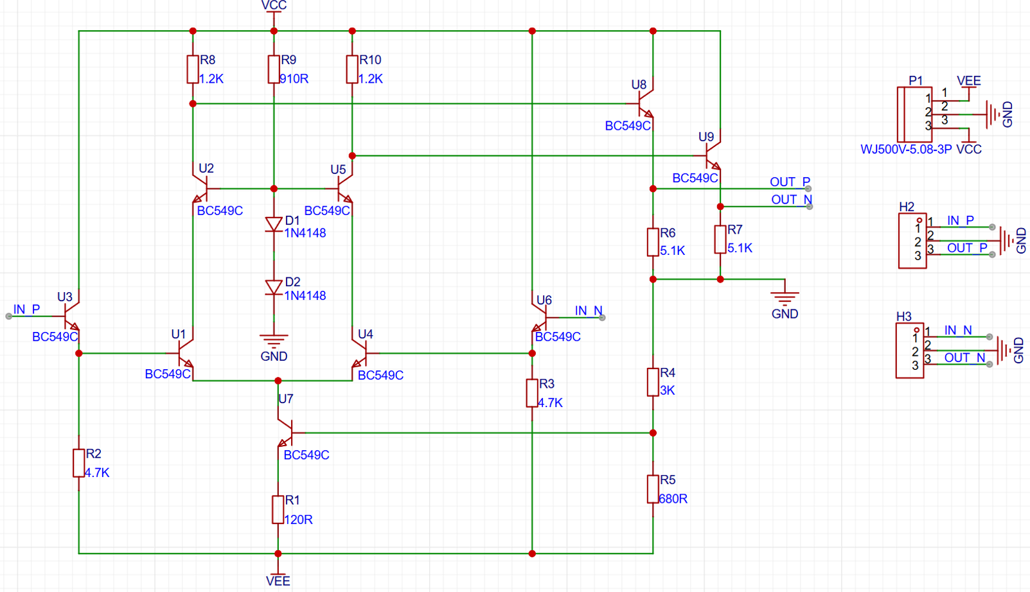The width and height of the screenshot is (1030, 592).
Task: Select transistor U5 symbol
Action: click(345, 188)
